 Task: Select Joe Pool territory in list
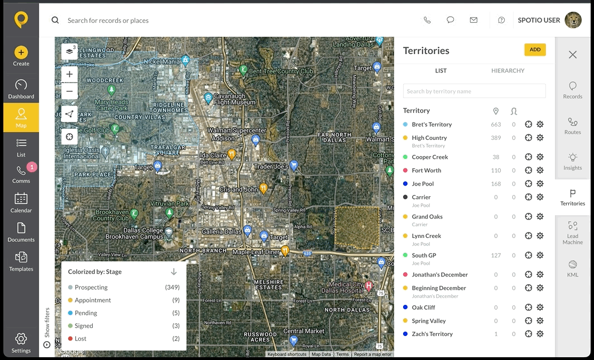click(423, 184)
